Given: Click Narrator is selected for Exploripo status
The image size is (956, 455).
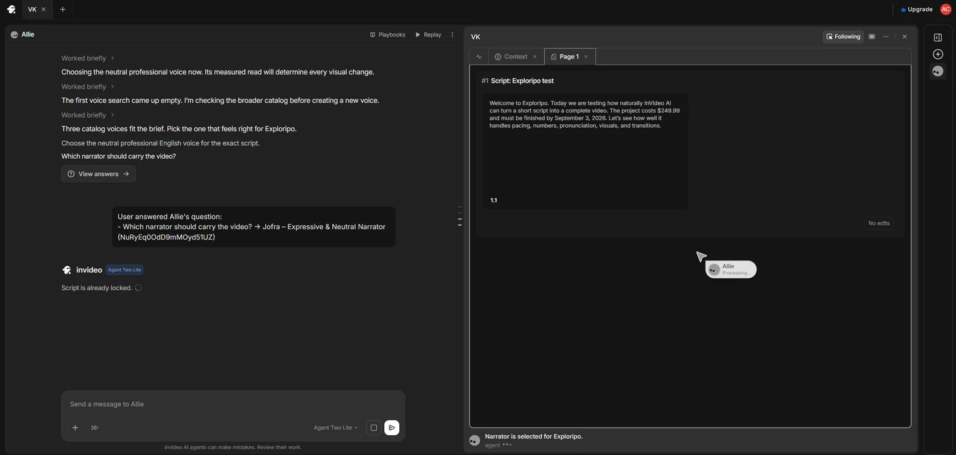Looking at the screenshot, I should (534, 436).
